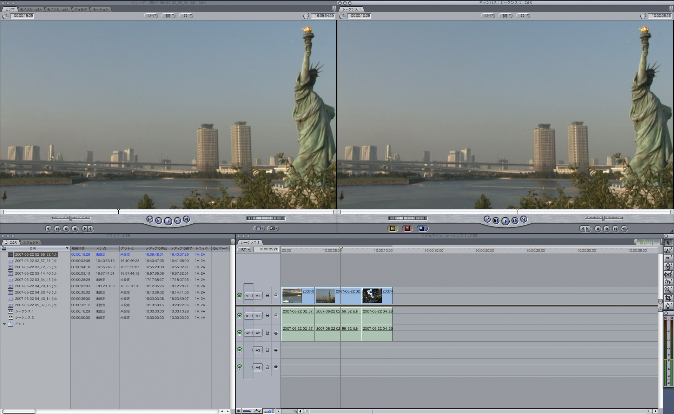Click red Overwrite edit button in Canvas
Screen dimensions: 674x414
point(407,228)
